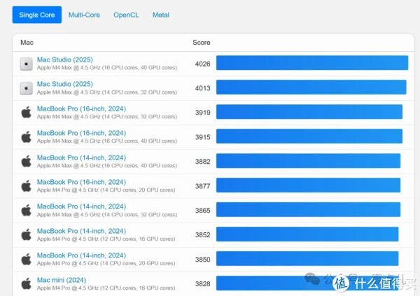The image size is (420, 296).
Task: Click Apple logo for MacBook Pro scoring 3915
Action: coord(26,137)
